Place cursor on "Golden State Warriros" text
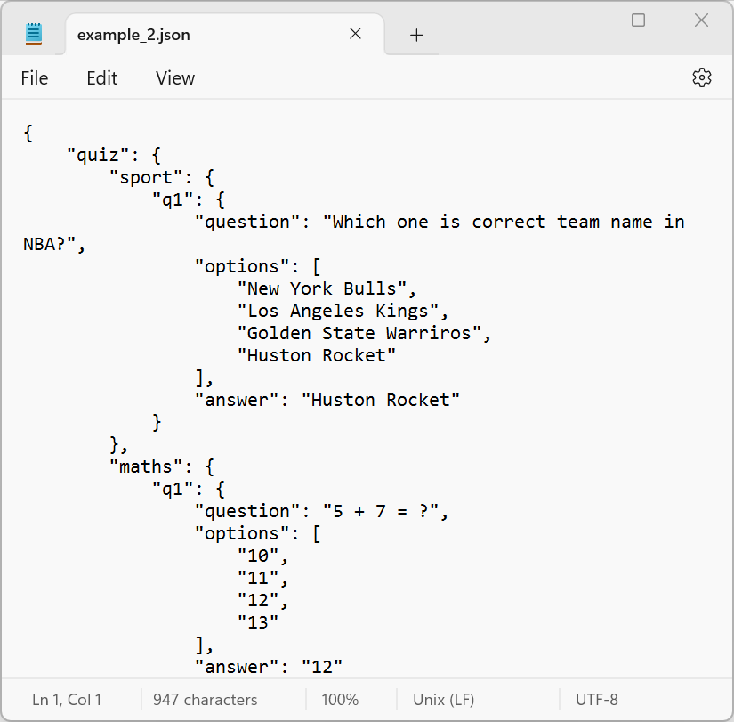734x722 pixels. [365, 333]
